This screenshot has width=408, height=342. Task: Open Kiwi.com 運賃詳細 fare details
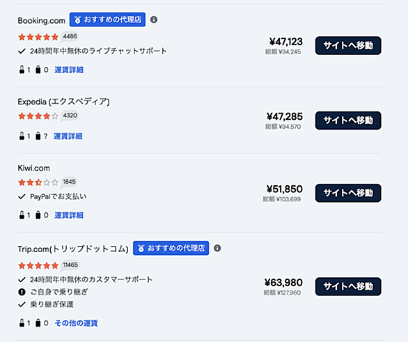(69, 215)
